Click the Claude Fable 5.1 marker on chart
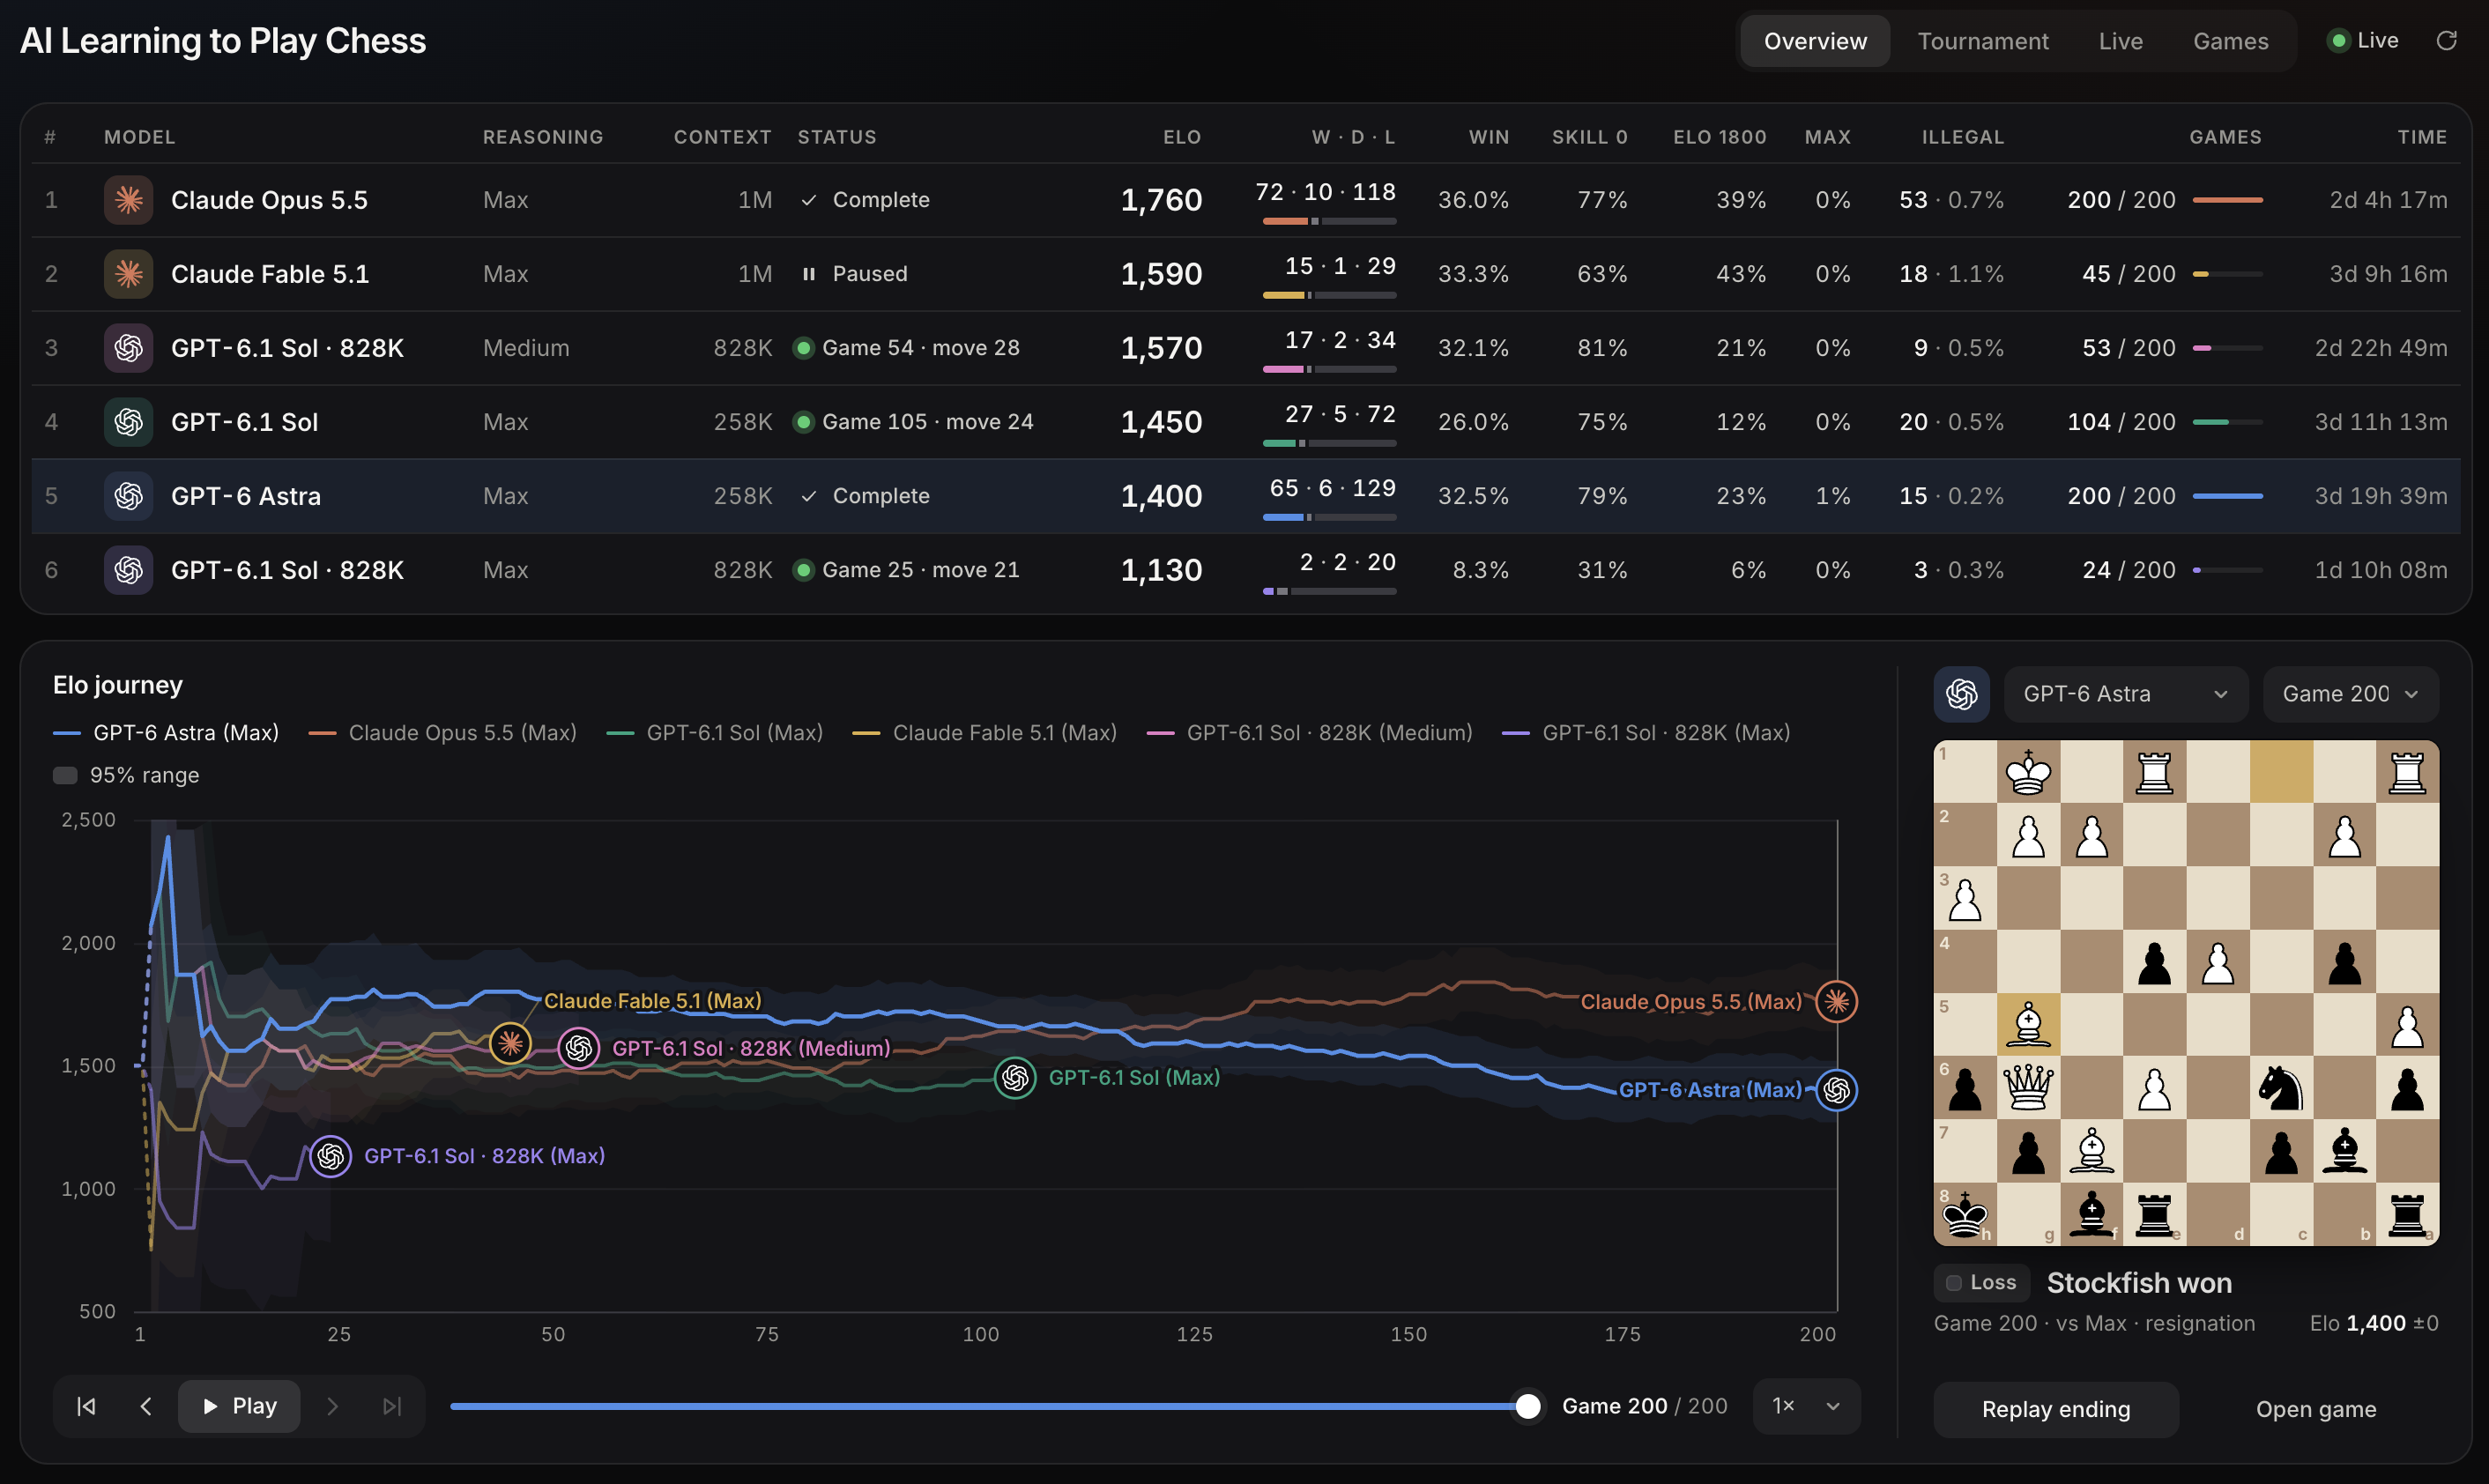 click(x=510, y=1044)
